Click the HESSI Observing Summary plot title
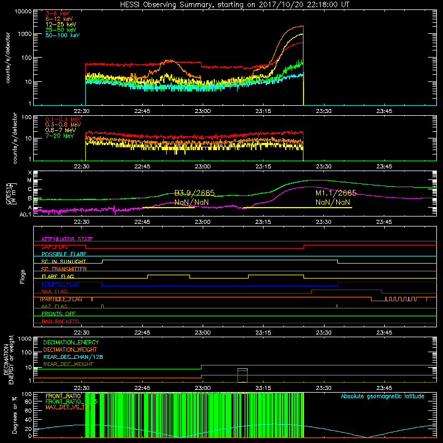 click(234, 4)
